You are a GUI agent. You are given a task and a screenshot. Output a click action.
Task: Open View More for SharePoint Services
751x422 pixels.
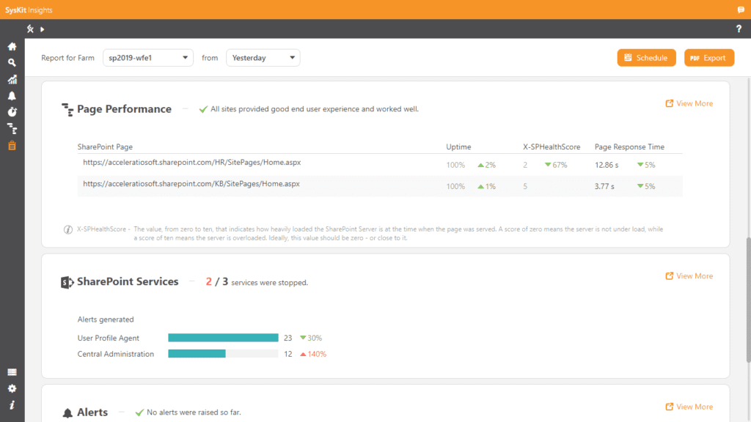pyautogui.click(x=689, y=276)
